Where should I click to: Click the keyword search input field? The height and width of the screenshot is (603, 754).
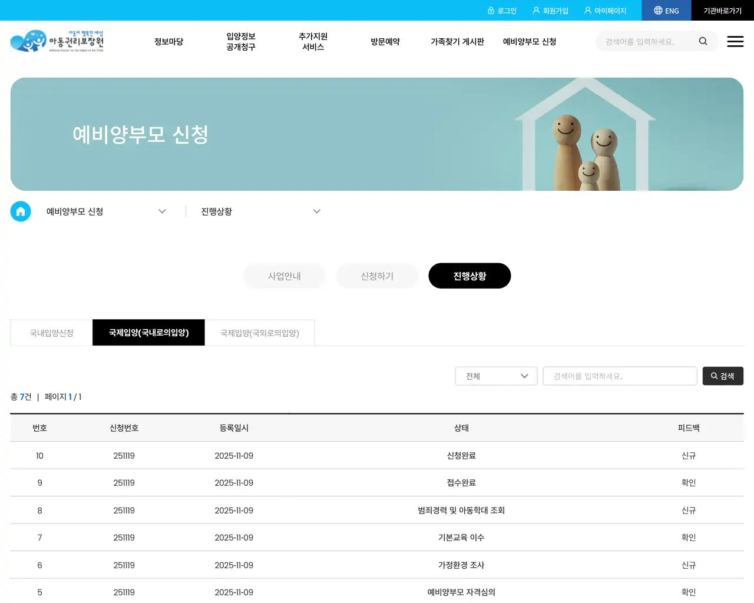tap(620, 376)
